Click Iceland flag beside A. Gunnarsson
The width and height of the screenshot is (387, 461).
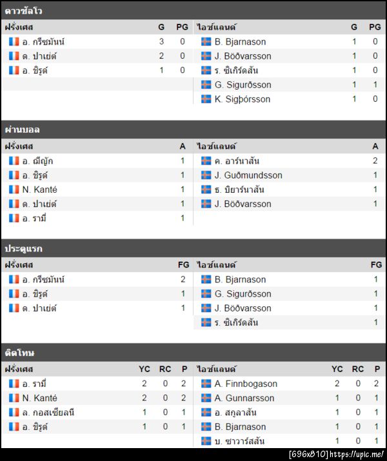click(206, 398)
